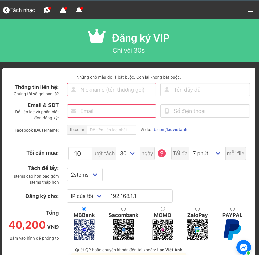
Task: Select the MOMO payment radio button
Action: point(163,209)
